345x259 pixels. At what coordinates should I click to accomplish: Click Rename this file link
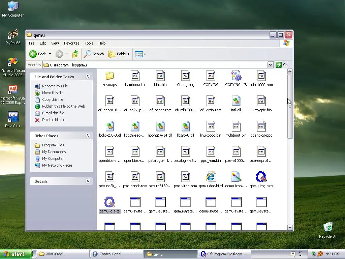(x=55, y=86)
